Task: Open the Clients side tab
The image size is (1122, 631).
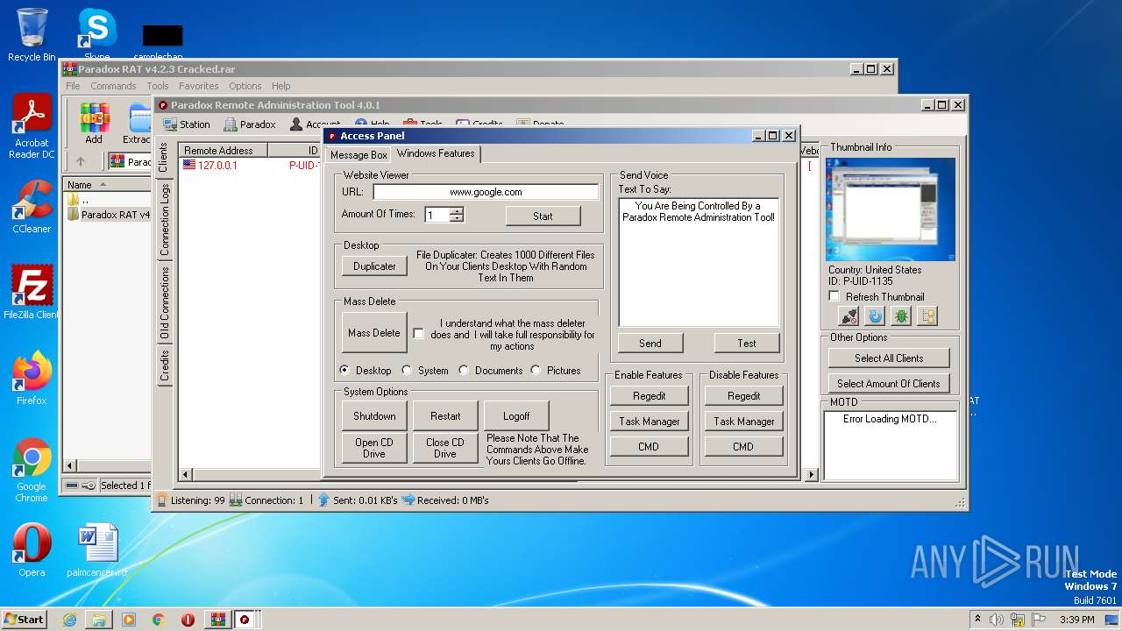Action: (163, 158)
